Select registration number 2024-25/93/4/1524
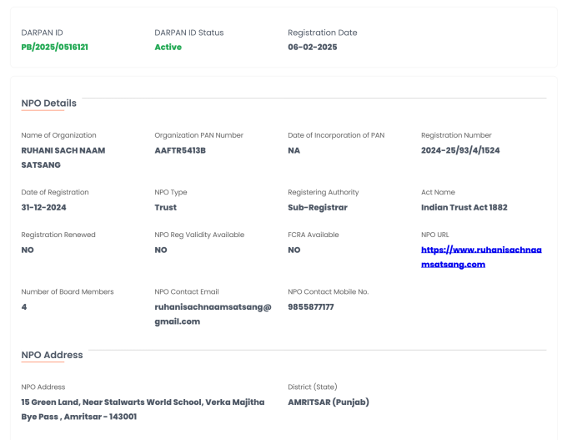 point(460,150)
